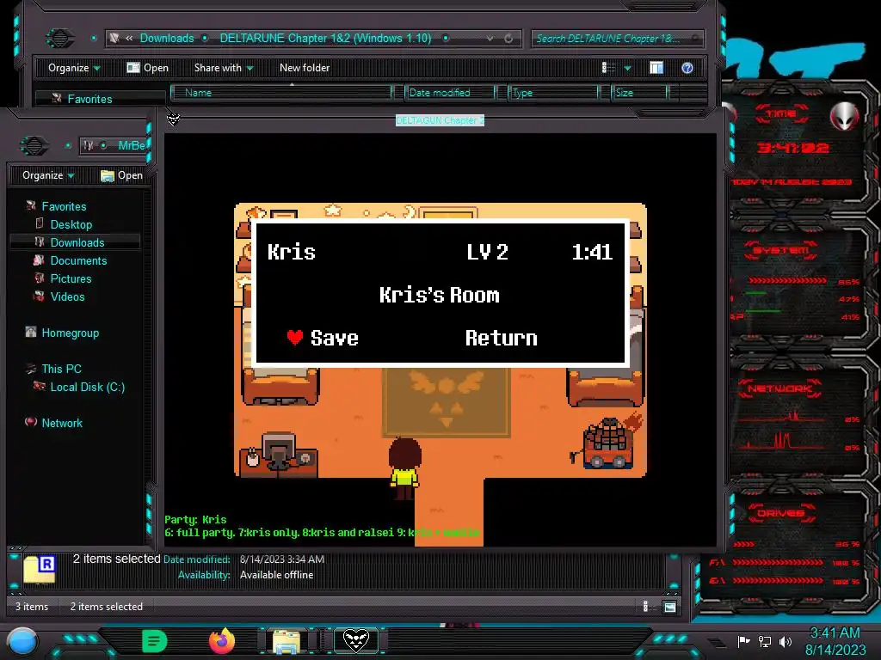Click the Downloads breadcrumb in address bar

tap(167, 38)
